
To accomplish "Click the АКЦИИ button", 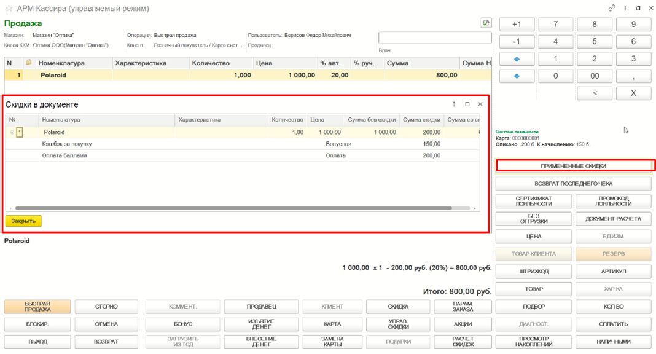I will [x=463, y=324].
